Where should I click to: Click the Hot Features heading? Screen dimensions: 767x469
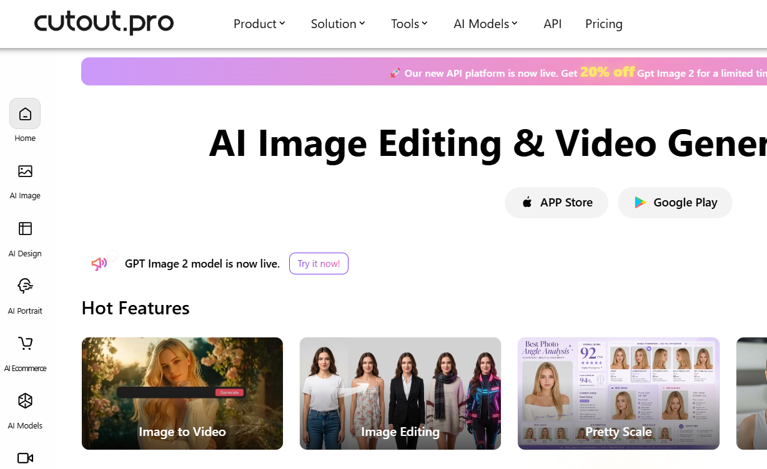coord(136,308)
